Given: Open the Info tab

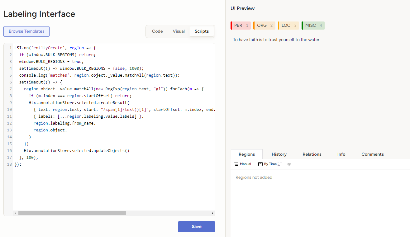Looking at the screenshot, I should coord(341,154).
